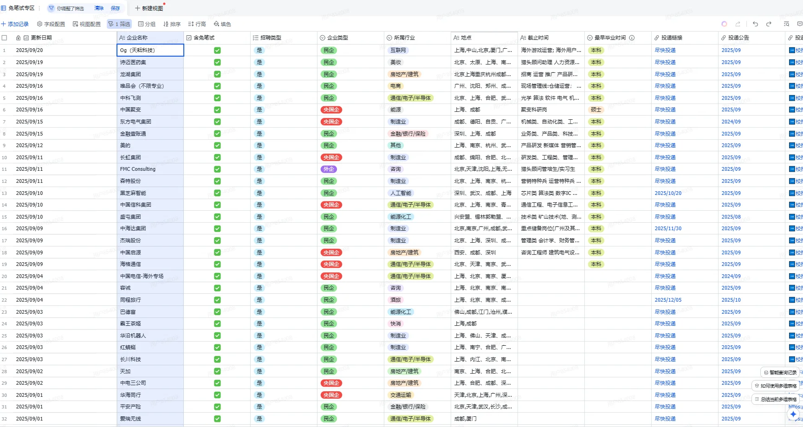This screenshot has width=803, height=427.
Task: Open 外企 type dropdown for FMC Consulting
Action: pyautogui.click(x=329, y=169)
